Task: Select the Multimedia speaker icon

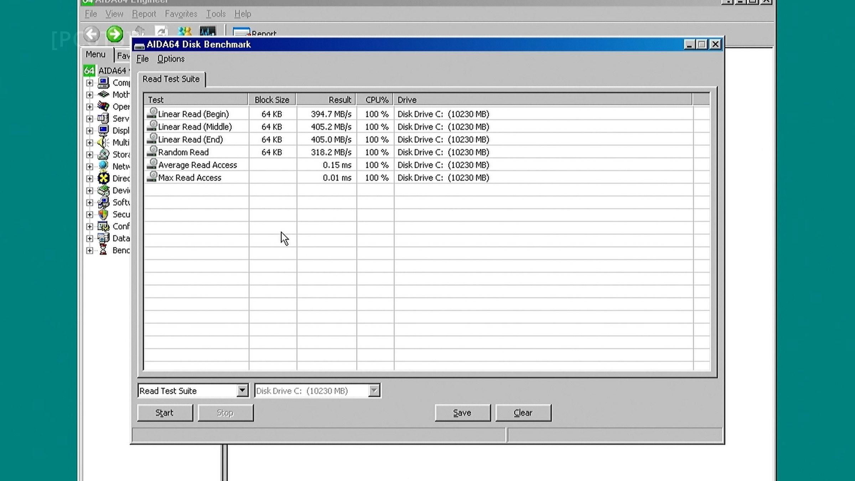Action: coord(104,142)
